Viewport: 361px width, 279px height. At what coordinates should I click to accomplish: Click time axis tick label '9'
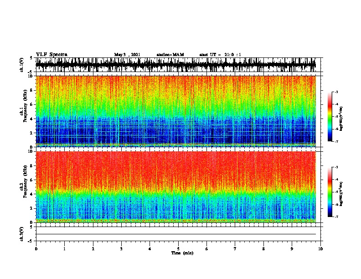point(292,249)
